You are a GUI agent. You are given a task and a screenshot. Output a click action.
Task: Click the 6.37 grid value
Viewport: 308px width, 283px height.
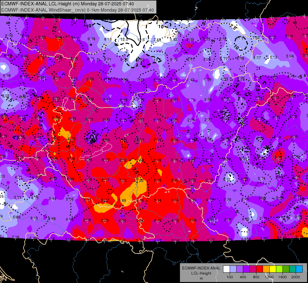click(x=257, y=58)
